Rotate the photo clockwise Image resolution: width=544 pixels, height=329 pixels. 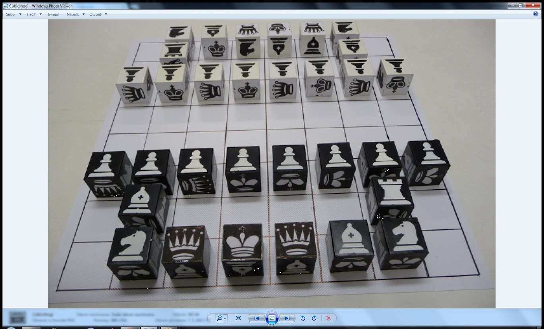[x=314, y=318]
